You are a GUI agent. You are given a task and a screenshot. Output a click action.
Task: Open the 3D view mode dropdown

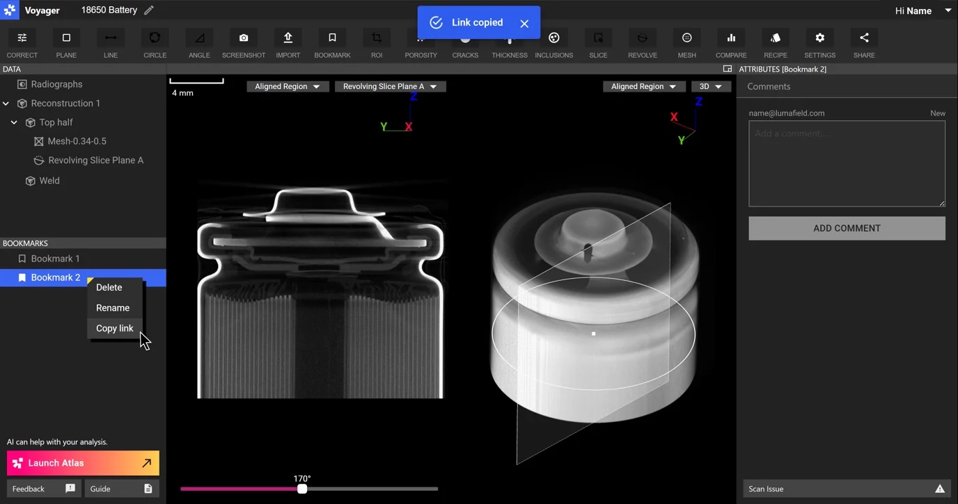[711, 86]
